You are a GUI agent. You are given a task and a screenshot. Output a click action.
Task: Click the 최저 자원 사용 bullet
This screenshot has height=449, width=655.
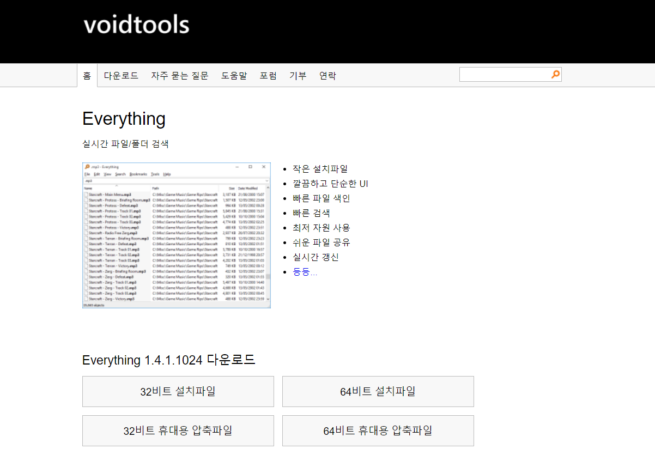click(x=321, y=228)
